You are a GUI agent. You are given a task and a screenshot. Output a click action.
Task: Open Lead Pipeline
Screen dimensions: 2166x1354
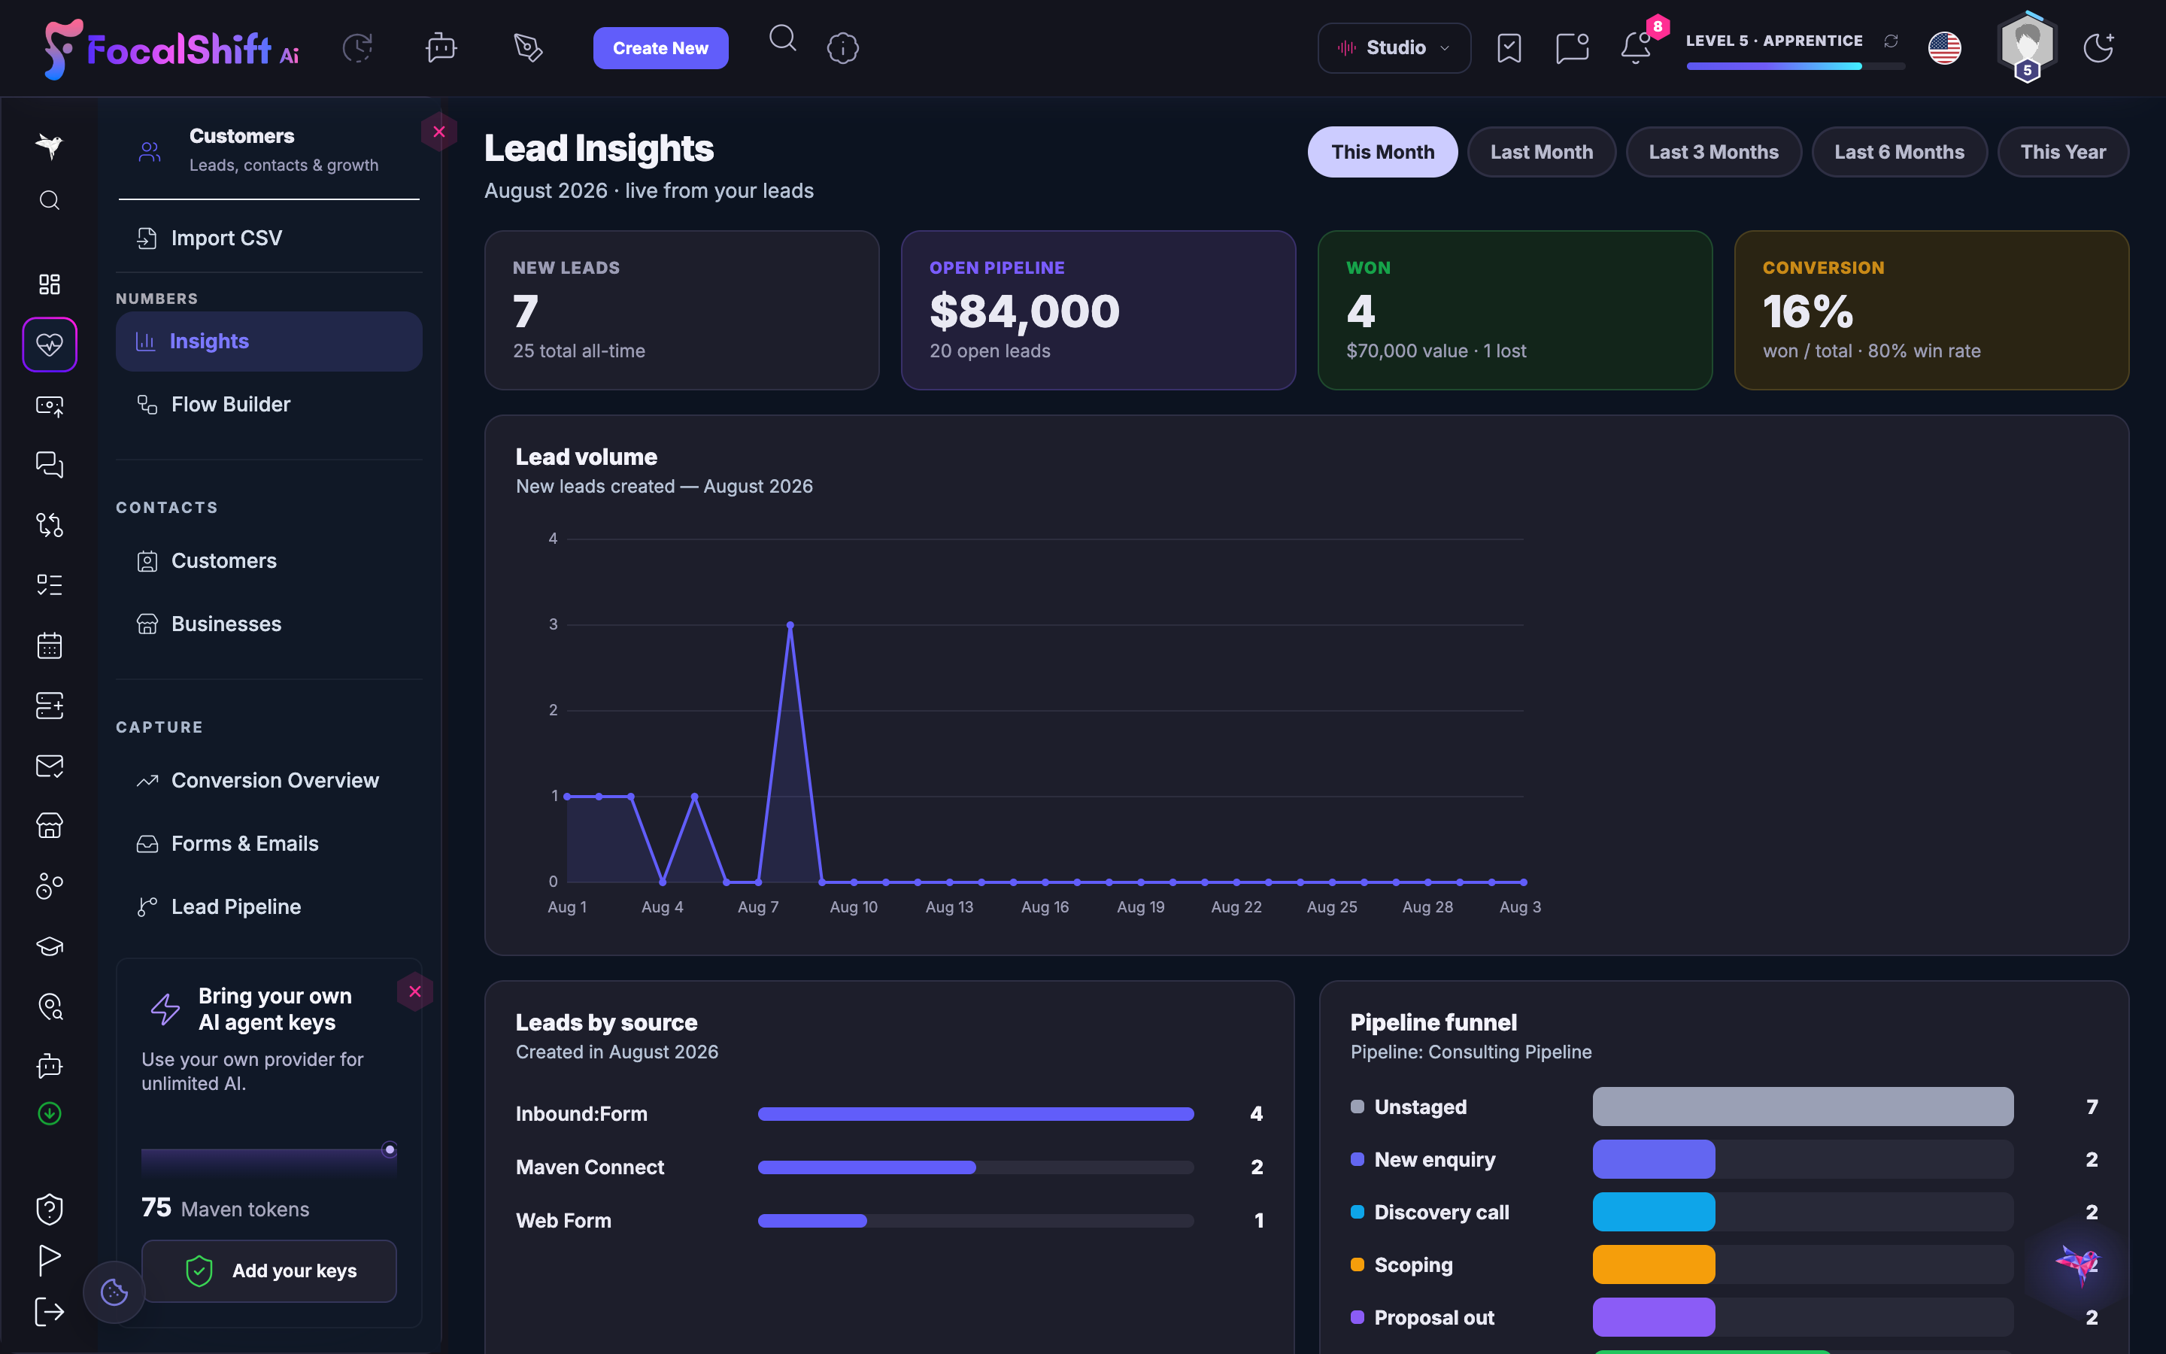point(268,907)
